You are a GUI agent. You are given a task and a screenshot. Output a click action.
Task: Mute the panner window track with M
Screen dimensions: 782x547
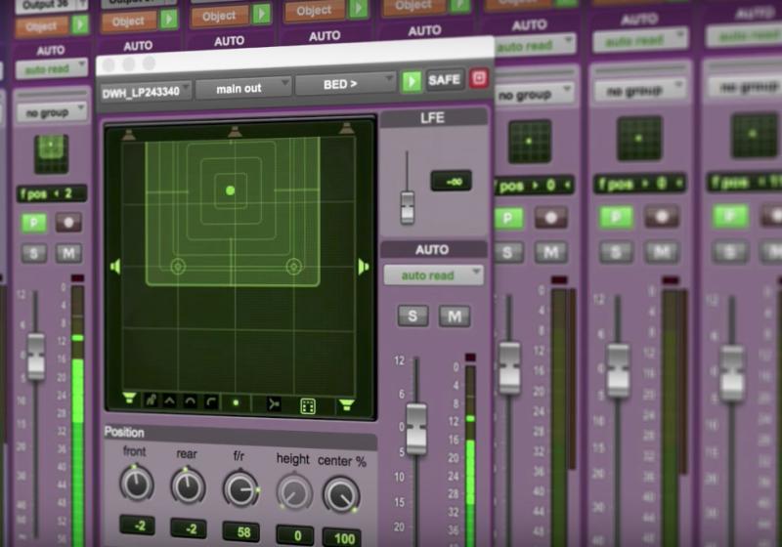point(455,316)
